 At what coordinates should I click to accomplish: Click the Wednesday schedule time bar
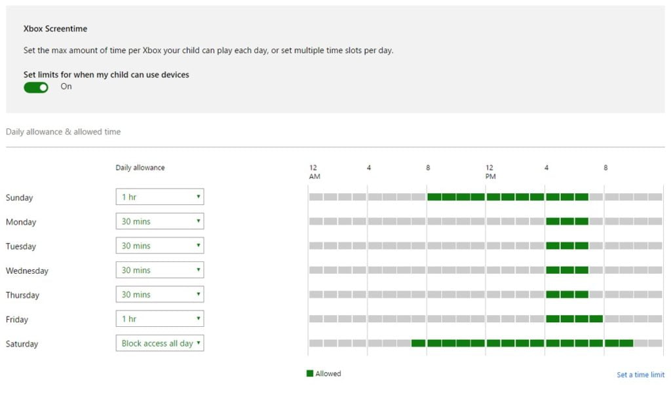pos(486,270)
